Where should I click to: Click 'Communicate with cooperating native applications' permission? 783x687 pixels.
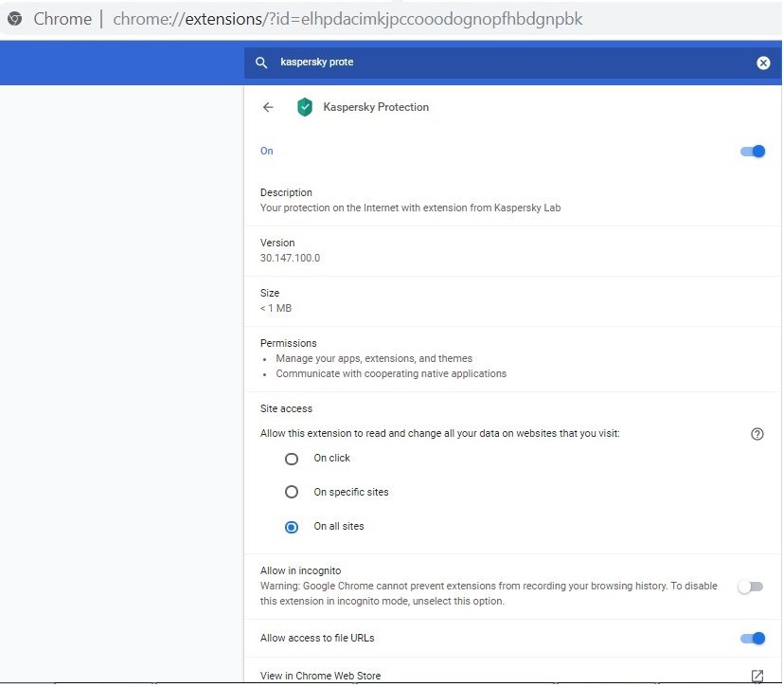click(391, 373)
